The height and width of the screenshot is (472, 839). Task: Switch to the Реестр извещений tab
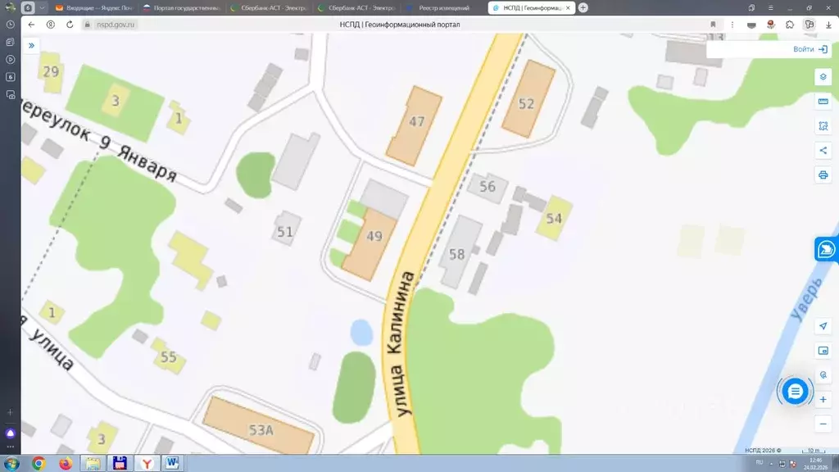click(x=443, y=7)
